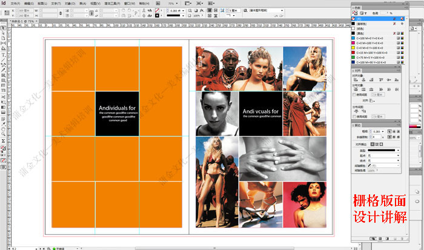
Task: Toggle align stroke to outside button
Action: (x=381, y=144)
